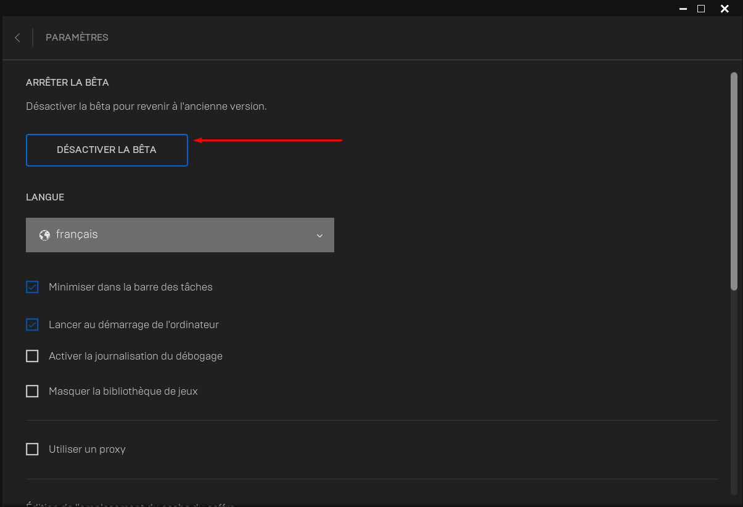Viewport: 743px width, 507px height.
Task: Click the chevron on the language dropdown
Action: pyautogui.click(x=319, y=235)
